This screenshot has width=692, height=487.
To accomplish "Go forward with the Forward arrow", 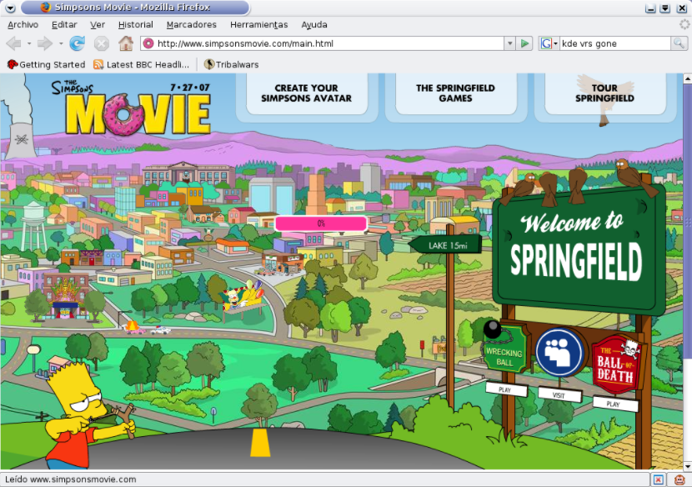I will coord(45,43).
